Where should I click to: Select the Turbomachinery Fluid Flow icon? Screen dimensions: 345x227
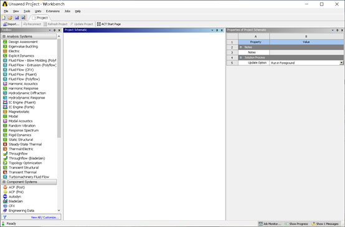pyautogui.click(x=5, y=176)
